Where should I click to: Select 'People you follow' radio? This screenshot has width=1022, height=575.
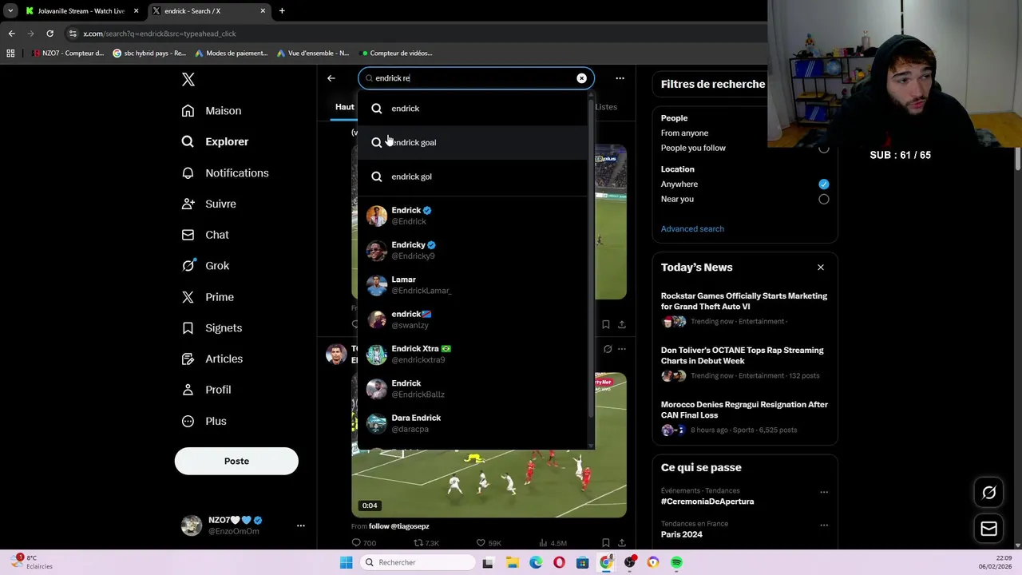[823, 149]
